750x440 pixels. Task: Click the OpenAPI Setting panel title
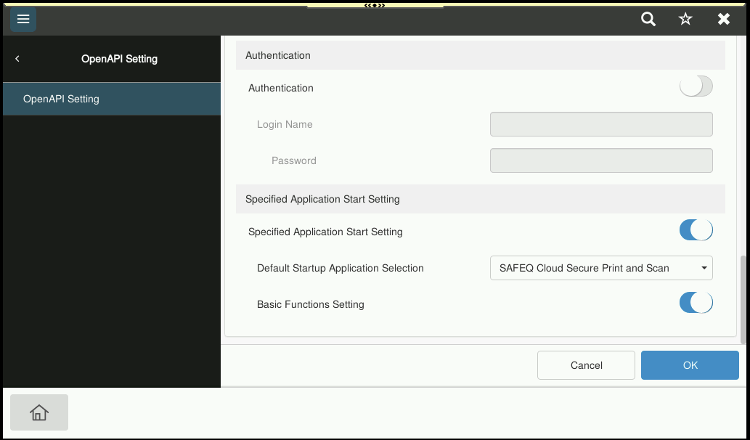click(x=119, y=59)
